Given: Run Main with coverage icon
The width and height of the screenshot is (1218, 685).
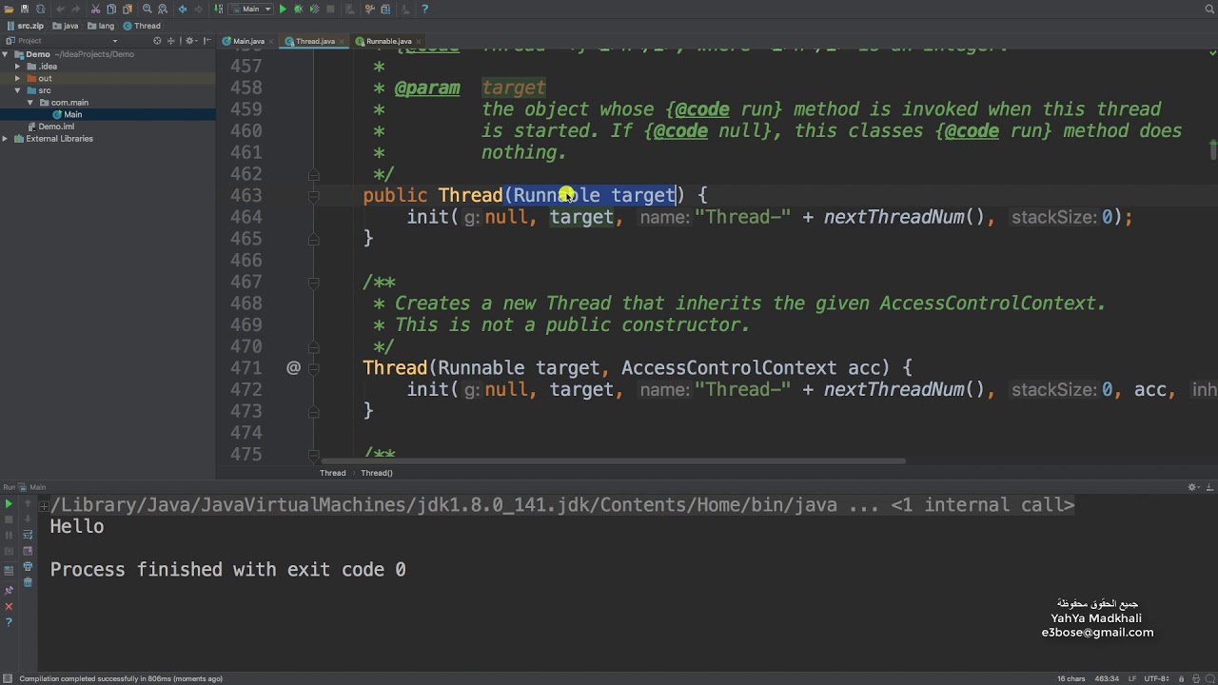Looking at the screenshot, I should [314, 9].
